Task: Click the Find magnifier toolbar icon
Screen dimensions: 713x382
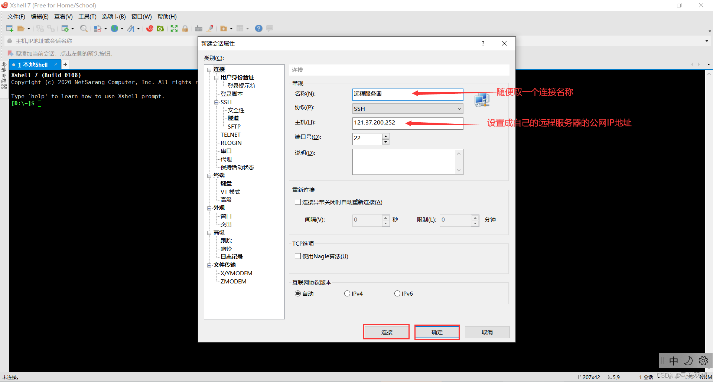Action: click(x=84, y=29)
